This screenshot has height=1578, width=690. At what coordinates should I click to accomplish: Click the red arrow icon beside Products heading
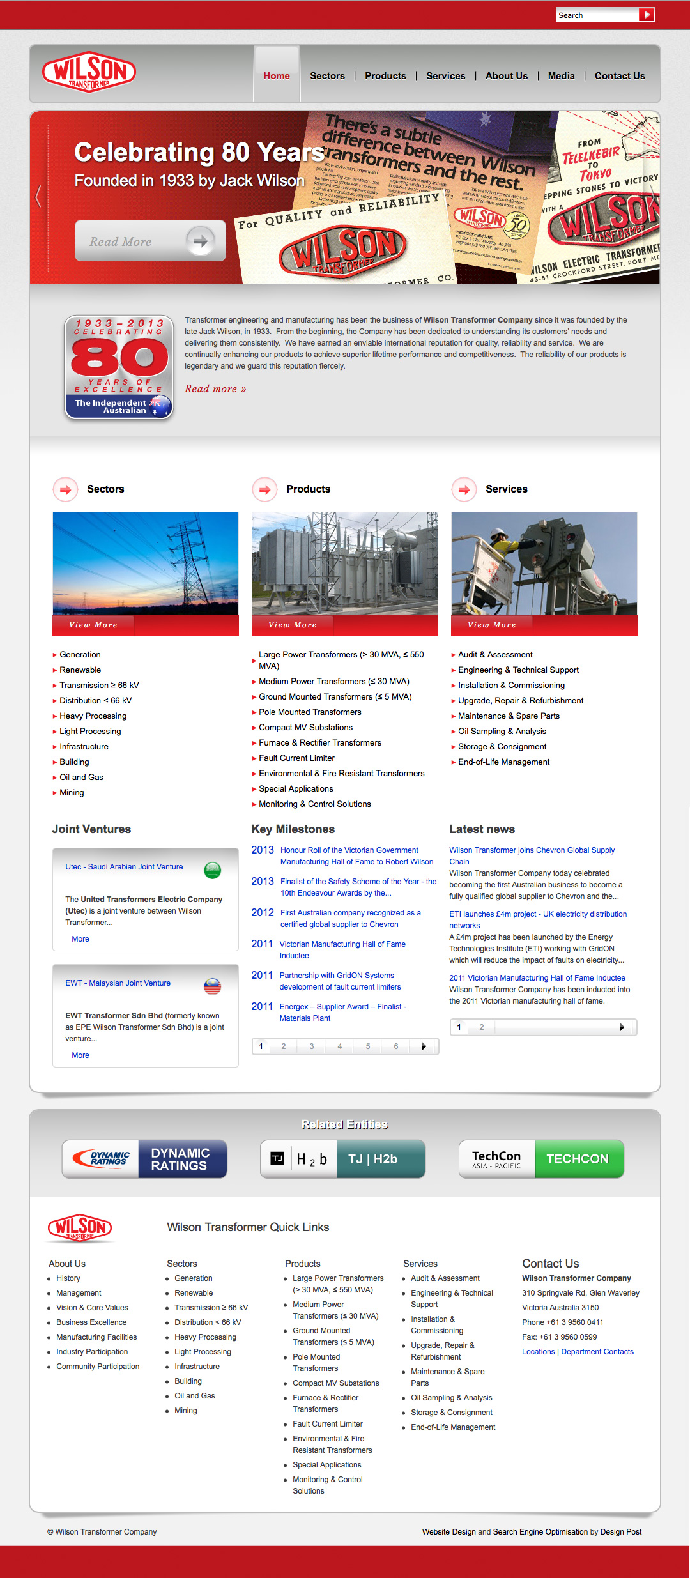(x=264, y=489)
